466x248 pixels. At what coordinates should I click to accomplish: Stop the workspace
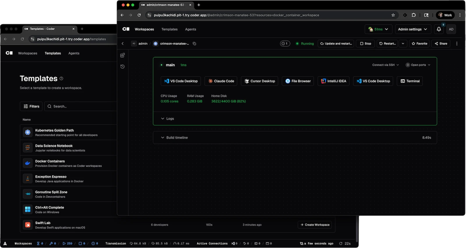coord(366,43)
